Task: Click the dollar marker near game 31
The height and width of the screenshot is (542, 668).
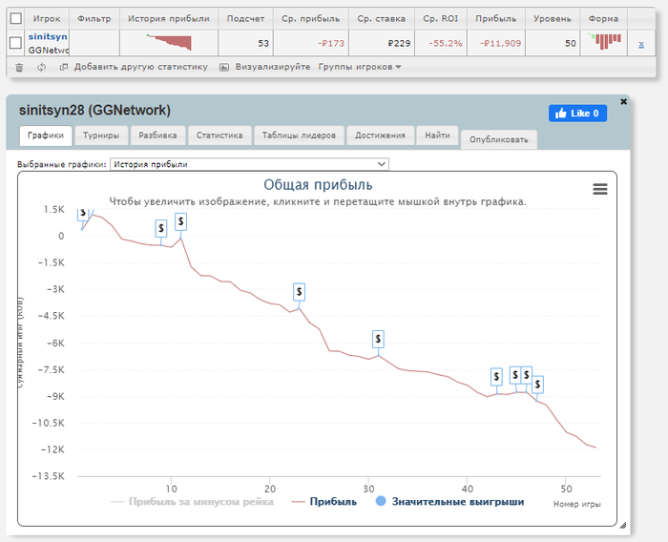Action: tap(378, 339)
